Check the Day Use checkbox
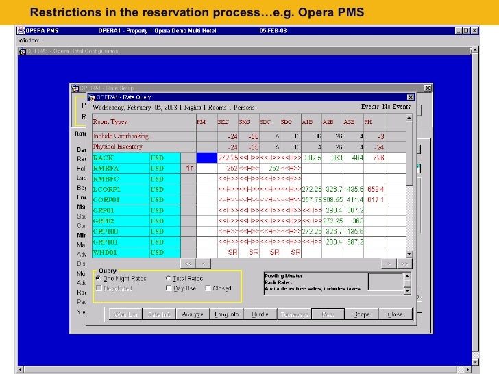This screenshot has height=374, width=499. (169, 288)
